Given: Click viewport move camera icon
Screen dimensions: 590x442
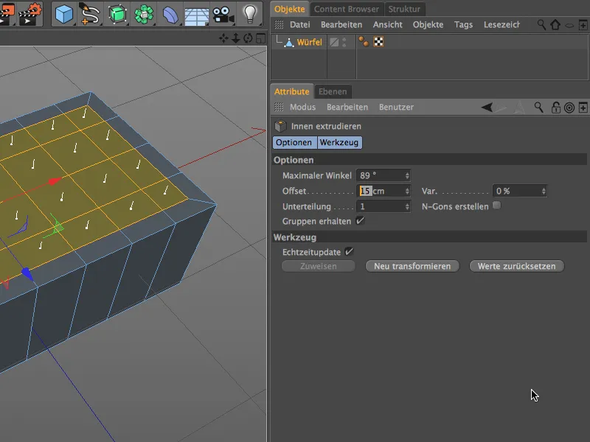Looking at the screenshot, I should 223,38.
